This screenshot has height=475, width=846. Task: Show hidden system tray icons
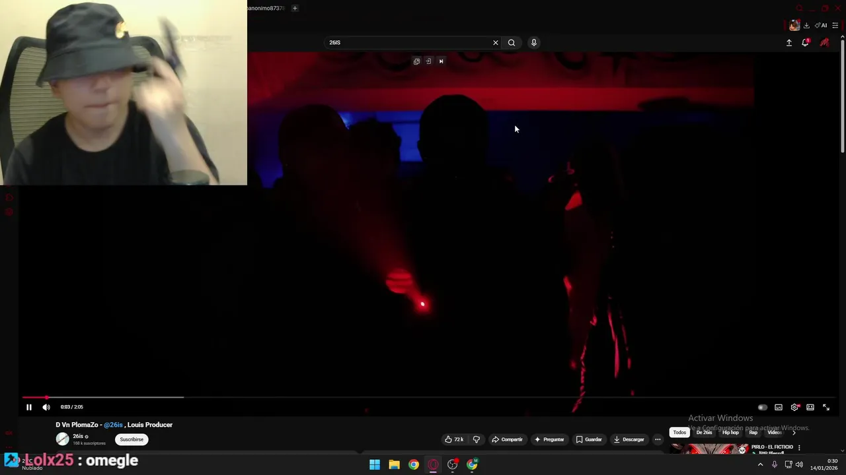(760, 464)
